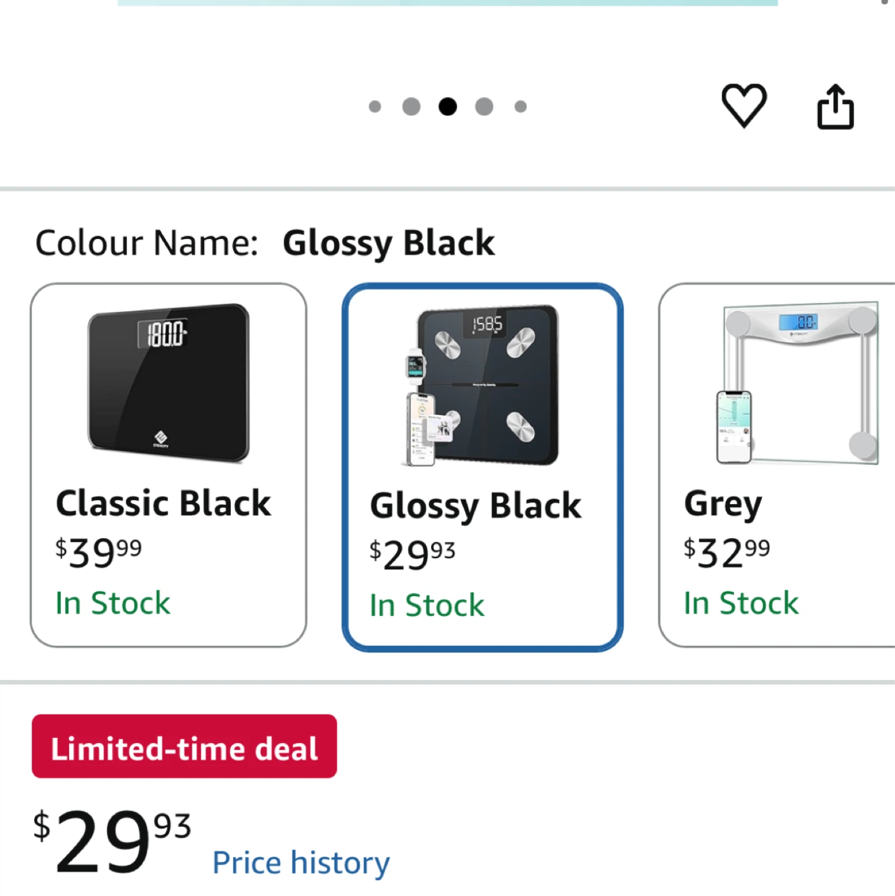The height and width of the screenshot is (896, 895).
Task: Tap the Grey glass scale image
Action: [x=797, y=383]
